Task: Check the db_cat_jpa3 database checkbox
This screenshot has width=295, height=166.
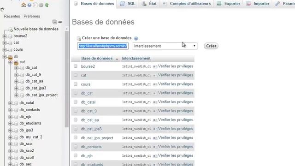Action: tap(76, 129)
